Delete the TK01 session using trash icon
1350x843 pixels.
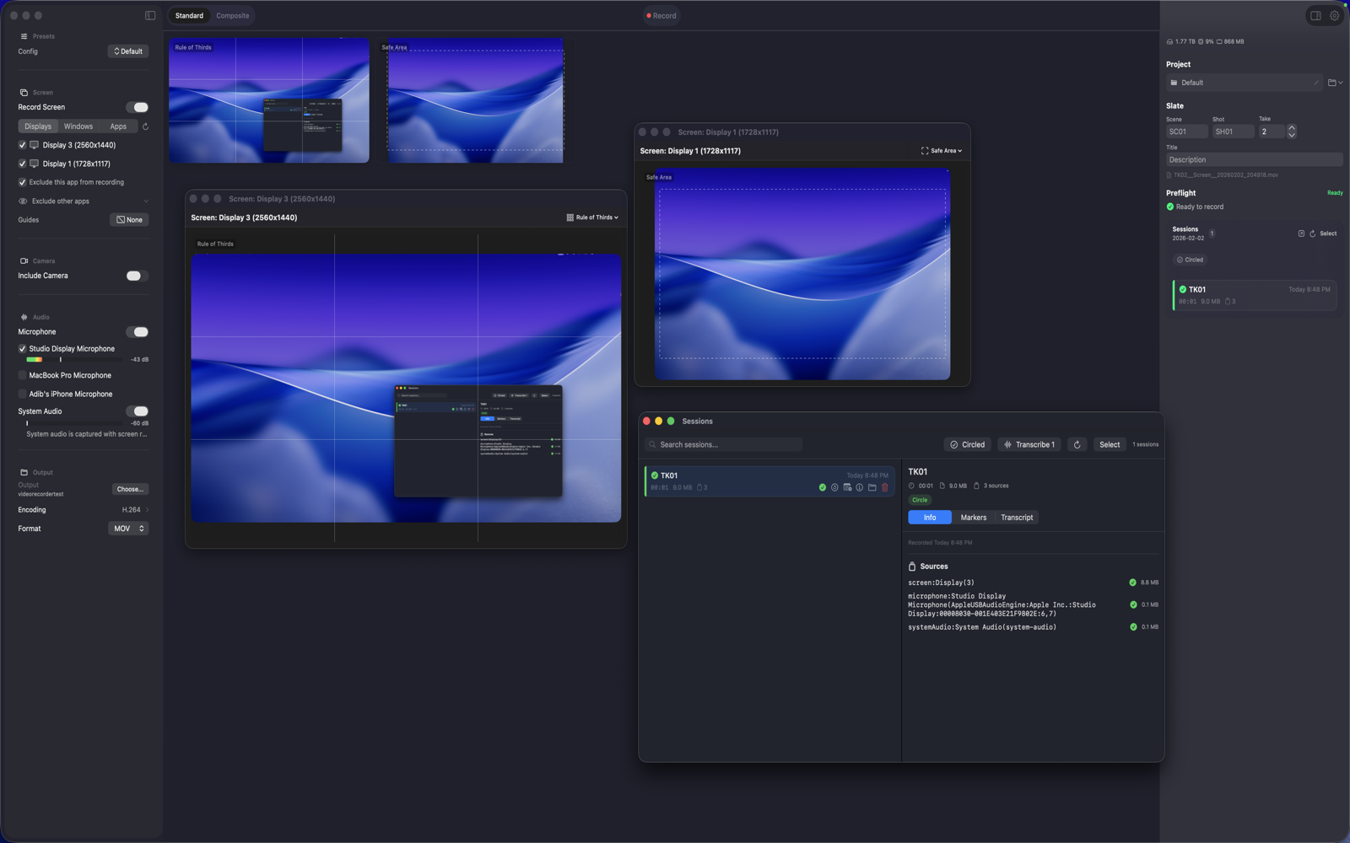(x=885, y=487)
